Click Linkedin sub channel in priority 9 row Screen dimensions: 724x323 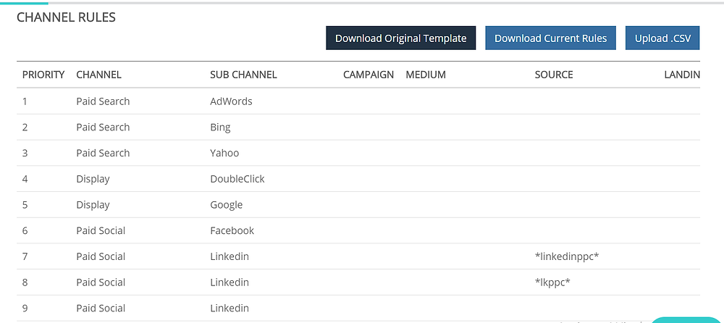(230, 309)
